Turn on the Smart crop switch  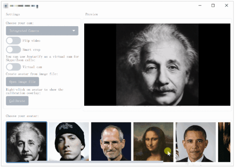pyautogui.click(x=13, y=50)
